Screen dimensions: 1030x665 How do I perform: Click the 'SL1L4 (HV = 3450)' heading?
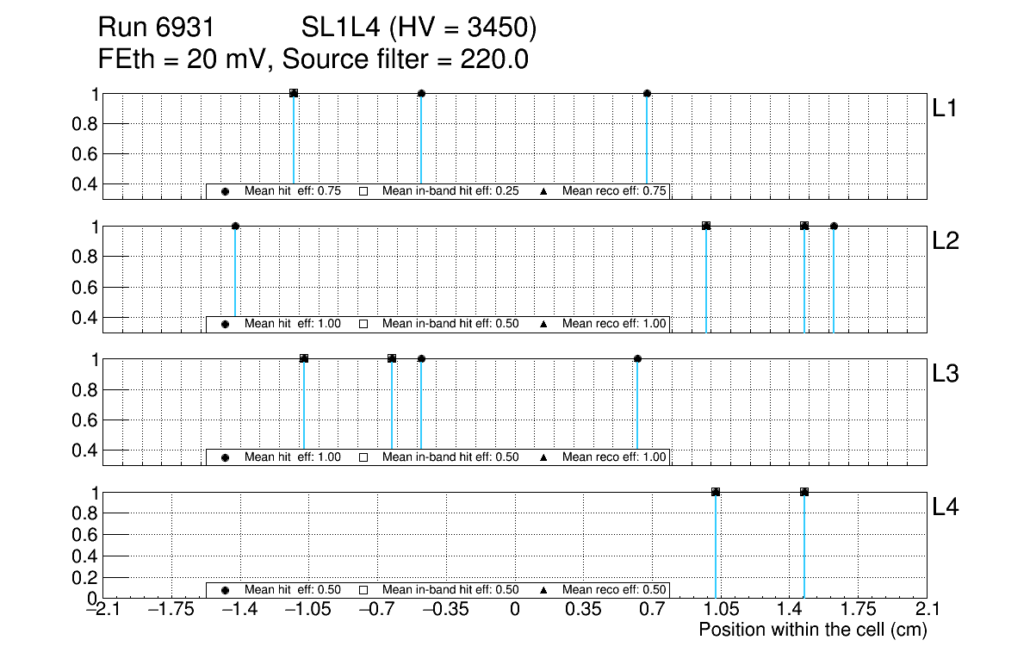[419, 29]
